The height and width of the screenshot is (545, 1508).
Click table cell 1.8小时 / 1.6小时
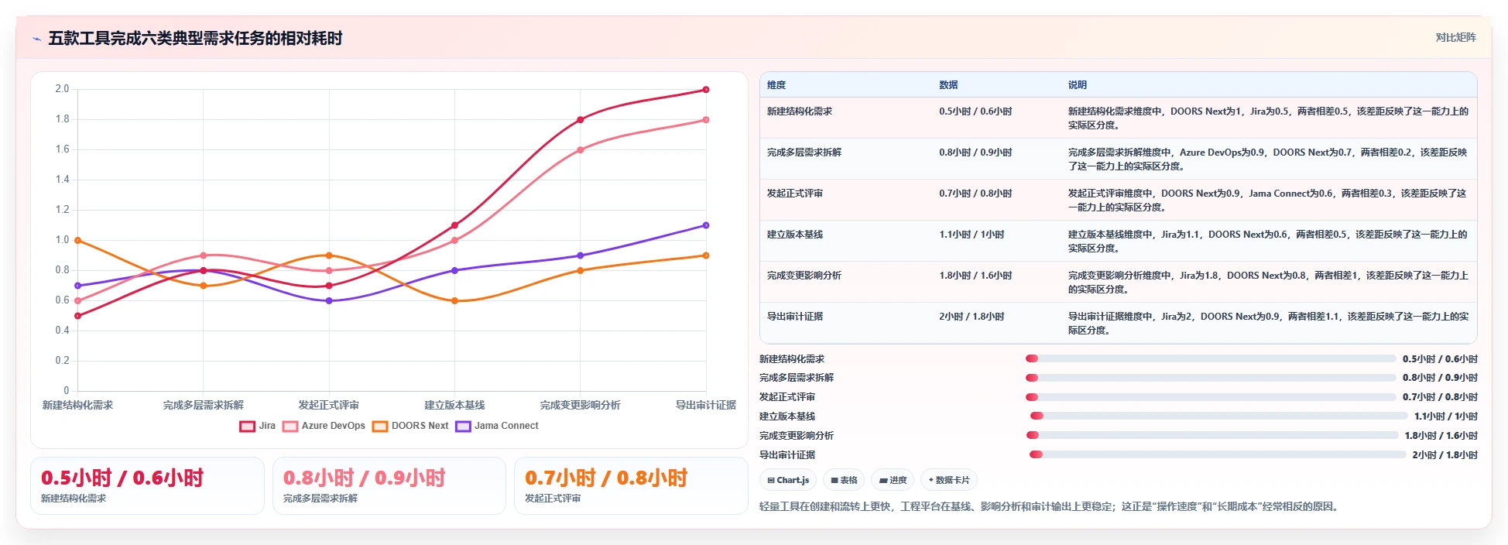point(975,276)
